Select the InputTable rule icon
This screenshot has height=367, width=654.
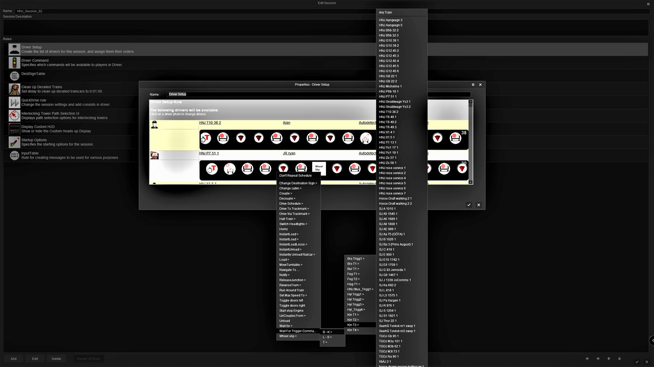(x=14, y=155)
